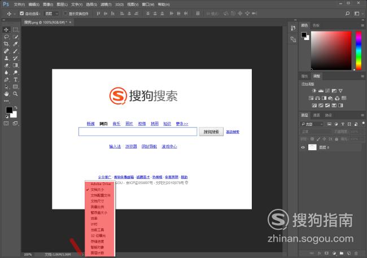
Task: Filter layers by pixel layer type
Action: point(329,124)
